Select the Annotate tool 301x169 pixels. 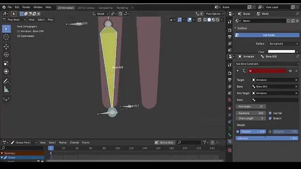click(x=6, y=81)
